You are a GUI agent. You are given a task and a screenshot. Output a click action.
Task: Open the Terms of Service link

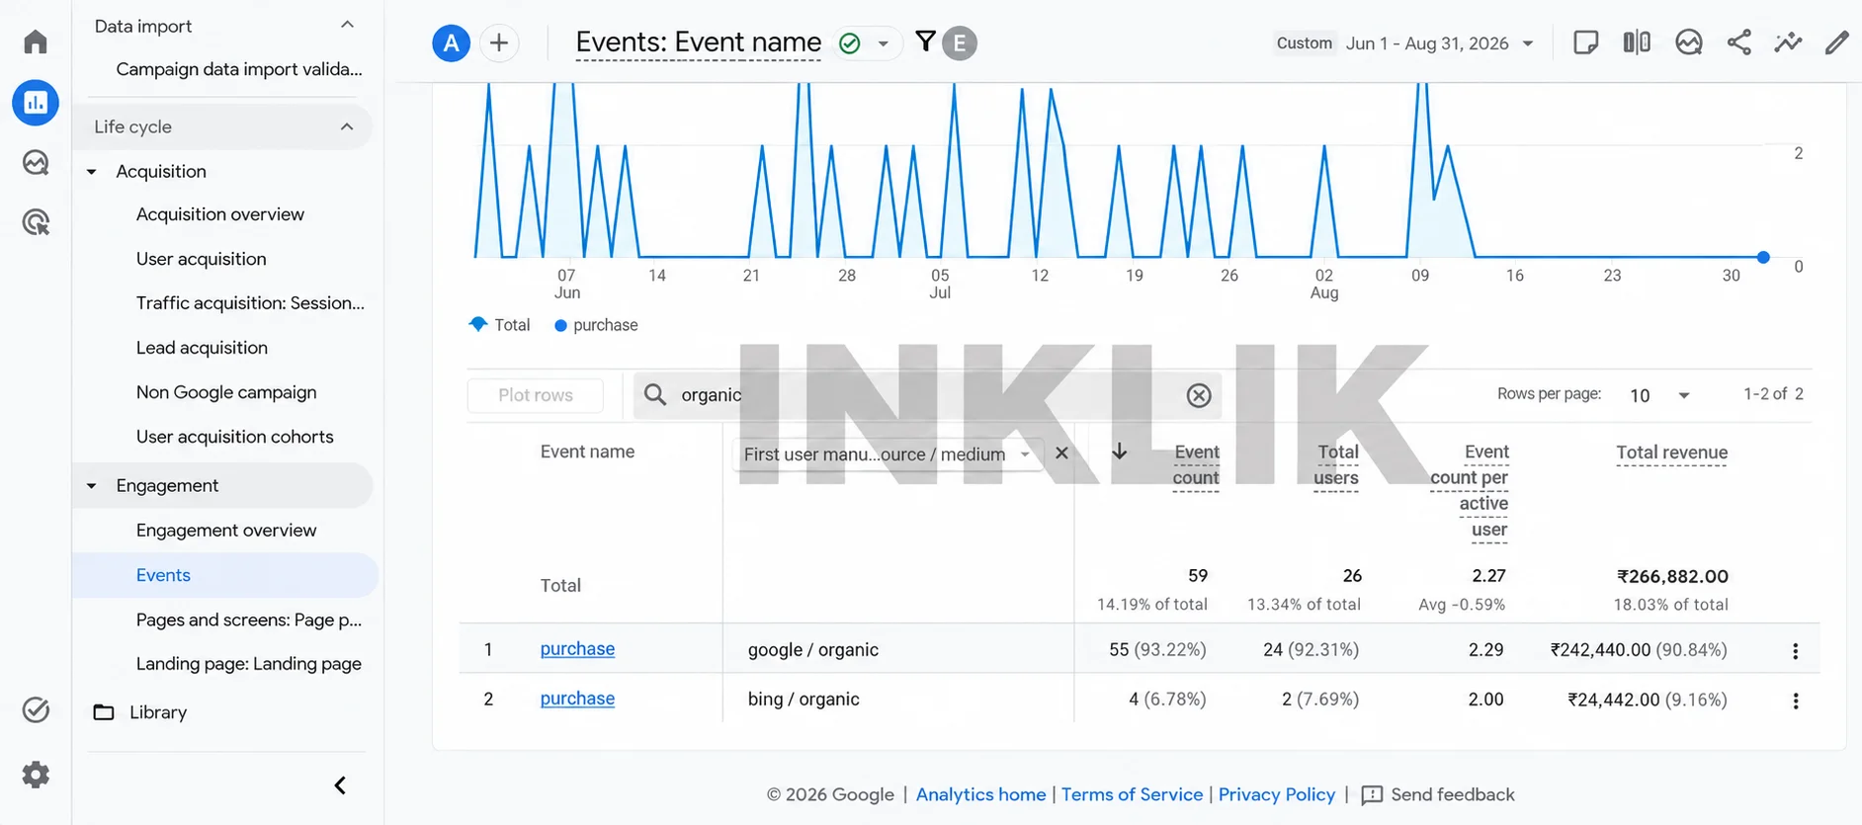[1132, 794]
